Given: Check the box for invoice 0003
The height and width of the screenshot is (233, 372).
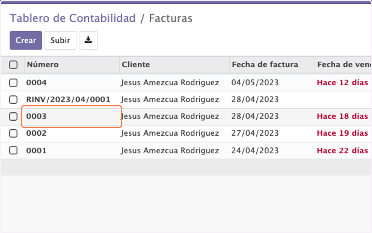Looking at the screenshot, I should pyautogui.click(x=13, y=117).
